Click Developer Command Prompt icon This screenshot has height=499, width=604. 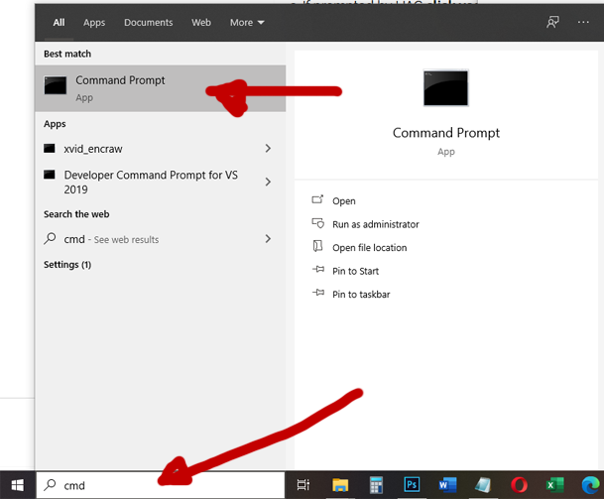50,175
